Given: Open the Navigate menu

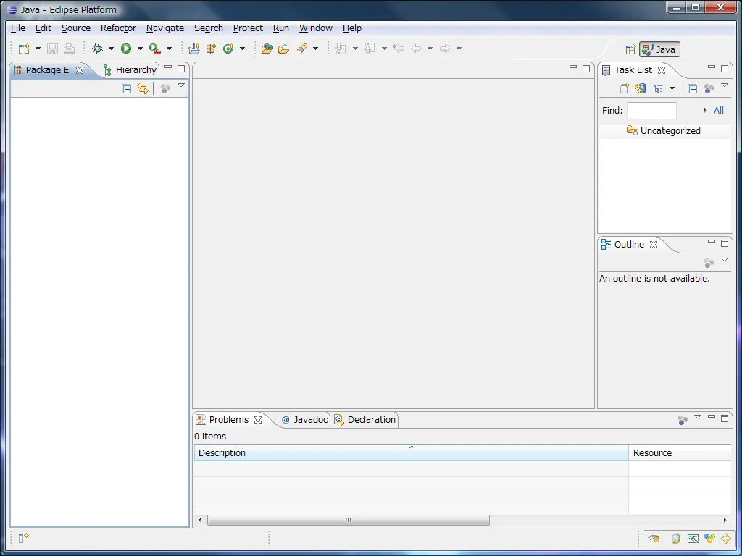Looking at the screenshot, I should click(x=164, y=28).
